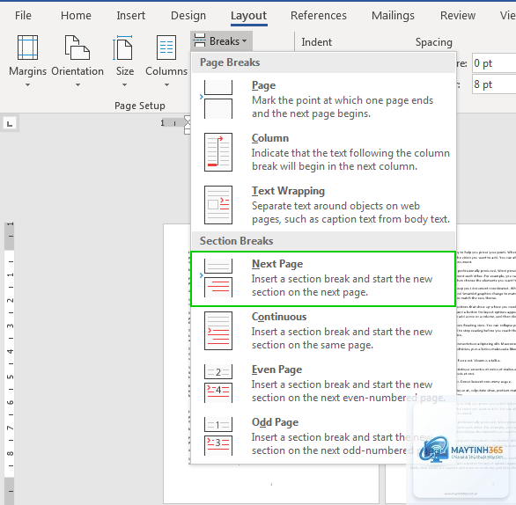This screenshot has width=516, height=505.
Task: Open the References tab
Action: [319, 16]
